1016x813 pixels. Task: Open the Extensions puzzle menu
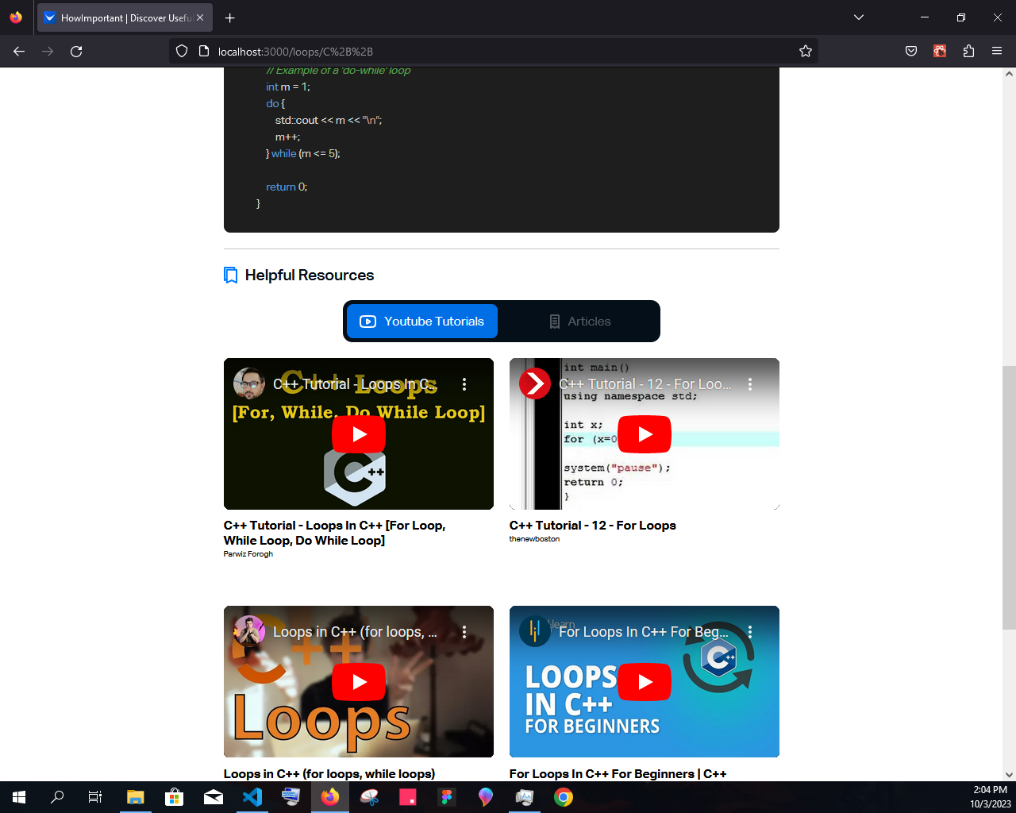(x=968, y=51)
